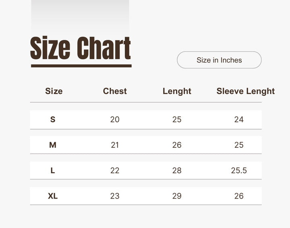Image resolution: width=290 pixels, height=228 pixels.
Task: Select the "Size" column header
Action: (54, 91)
